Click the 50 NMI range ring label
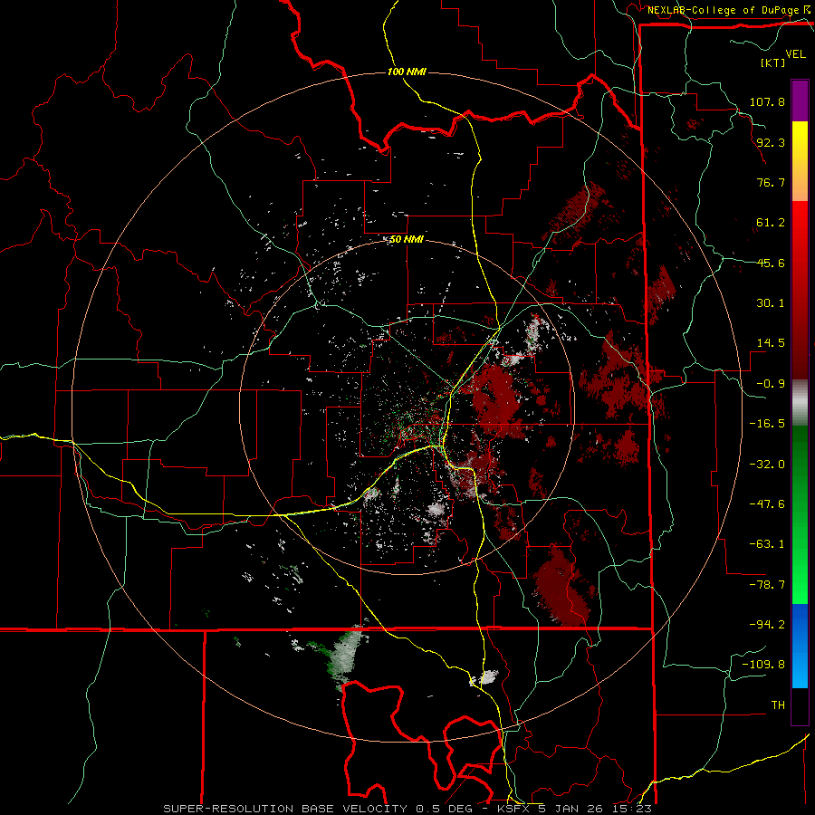 click(407, 240)
